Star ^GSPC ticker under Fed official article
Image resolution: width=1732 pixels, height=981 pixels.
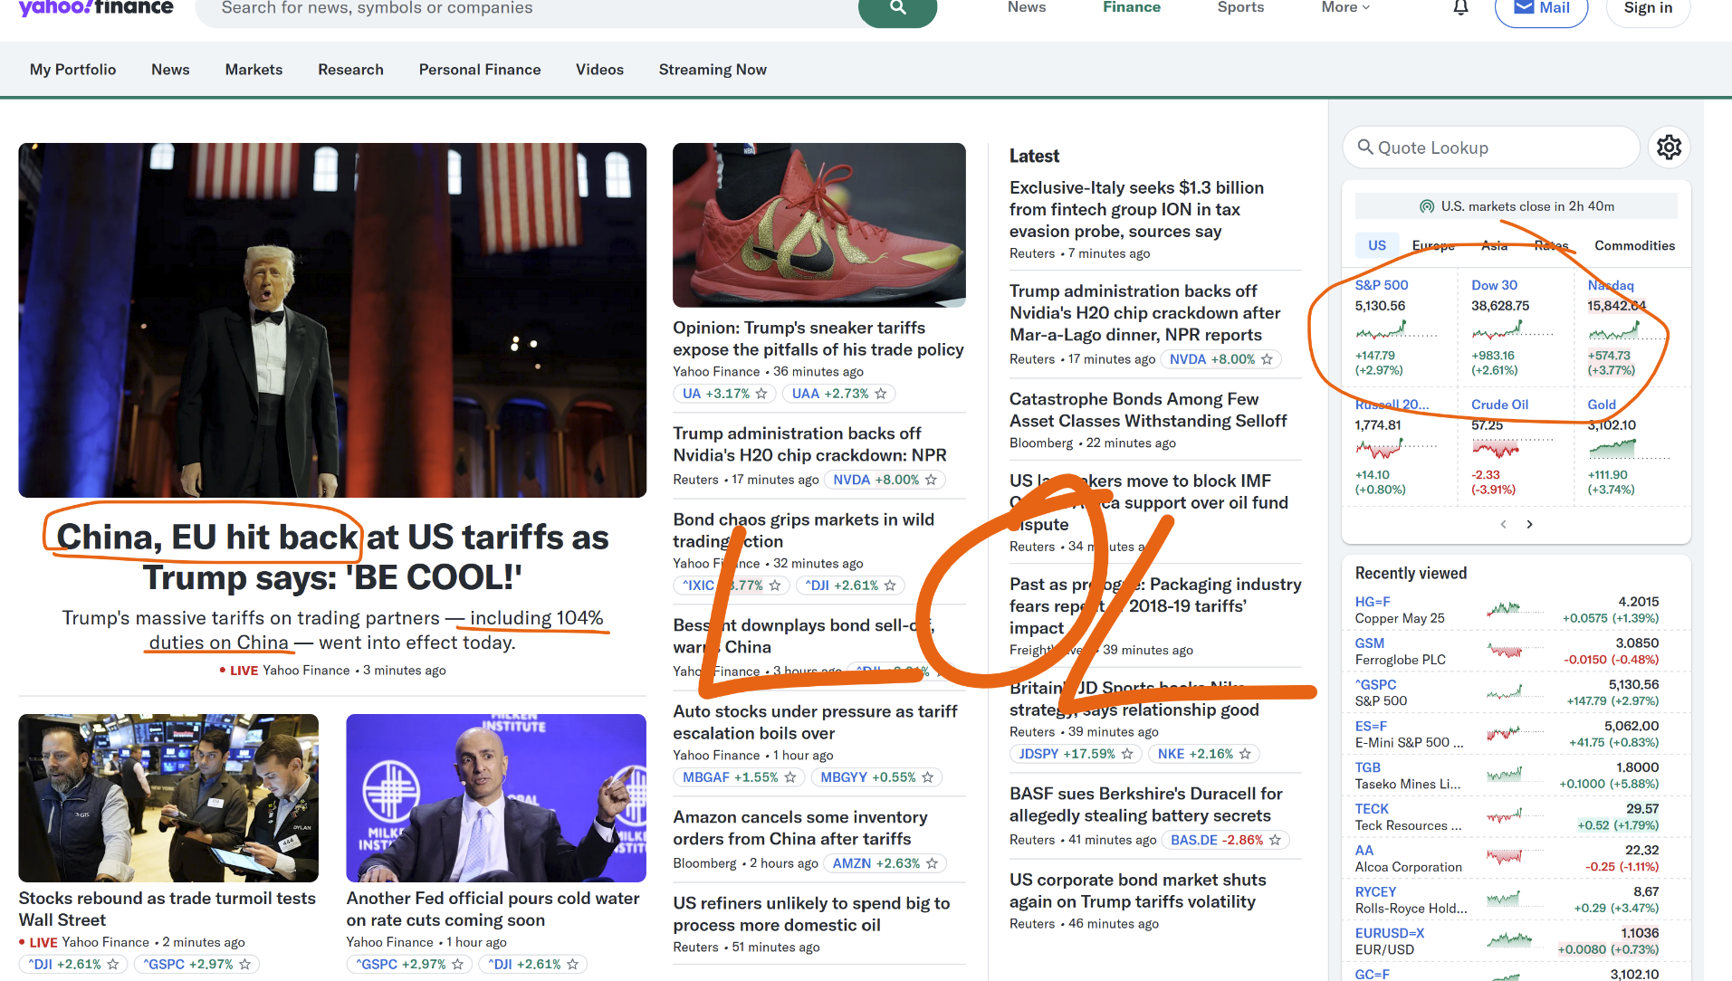(457, 965)
